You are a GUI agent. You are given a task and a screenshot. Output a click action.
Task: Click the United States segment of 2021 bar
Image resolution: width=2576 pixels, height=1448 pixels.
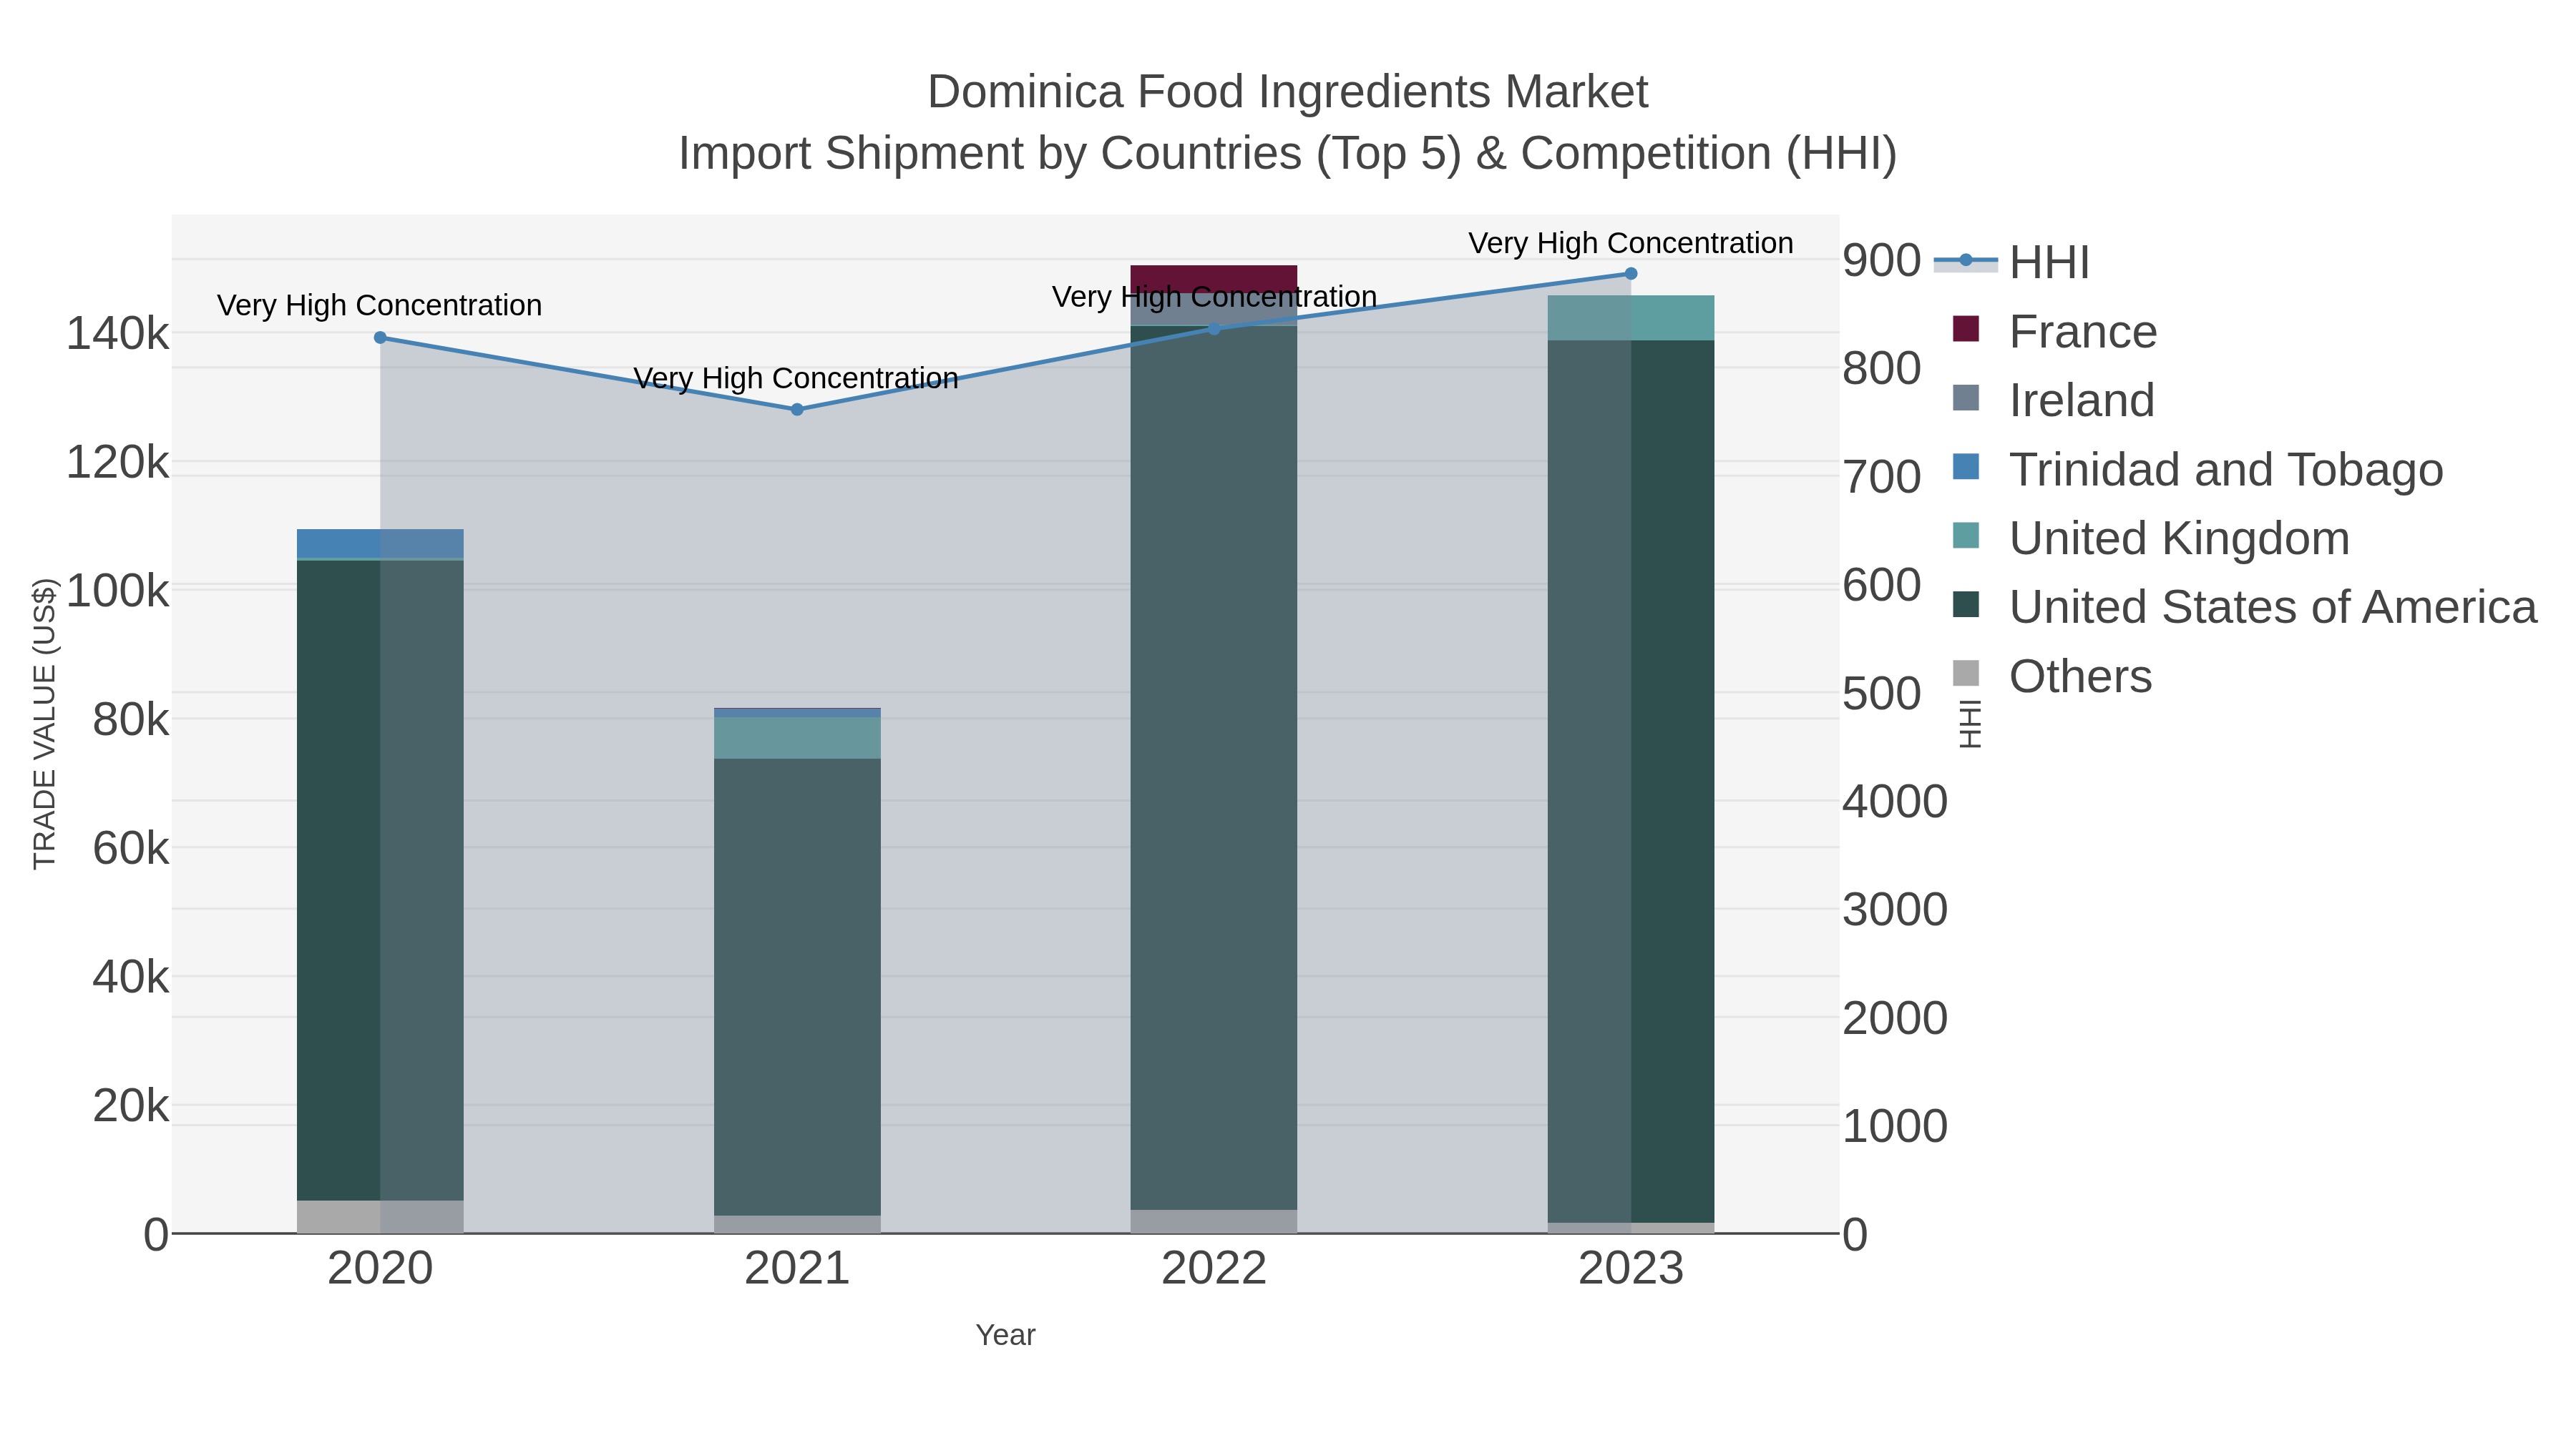[797, 988]
